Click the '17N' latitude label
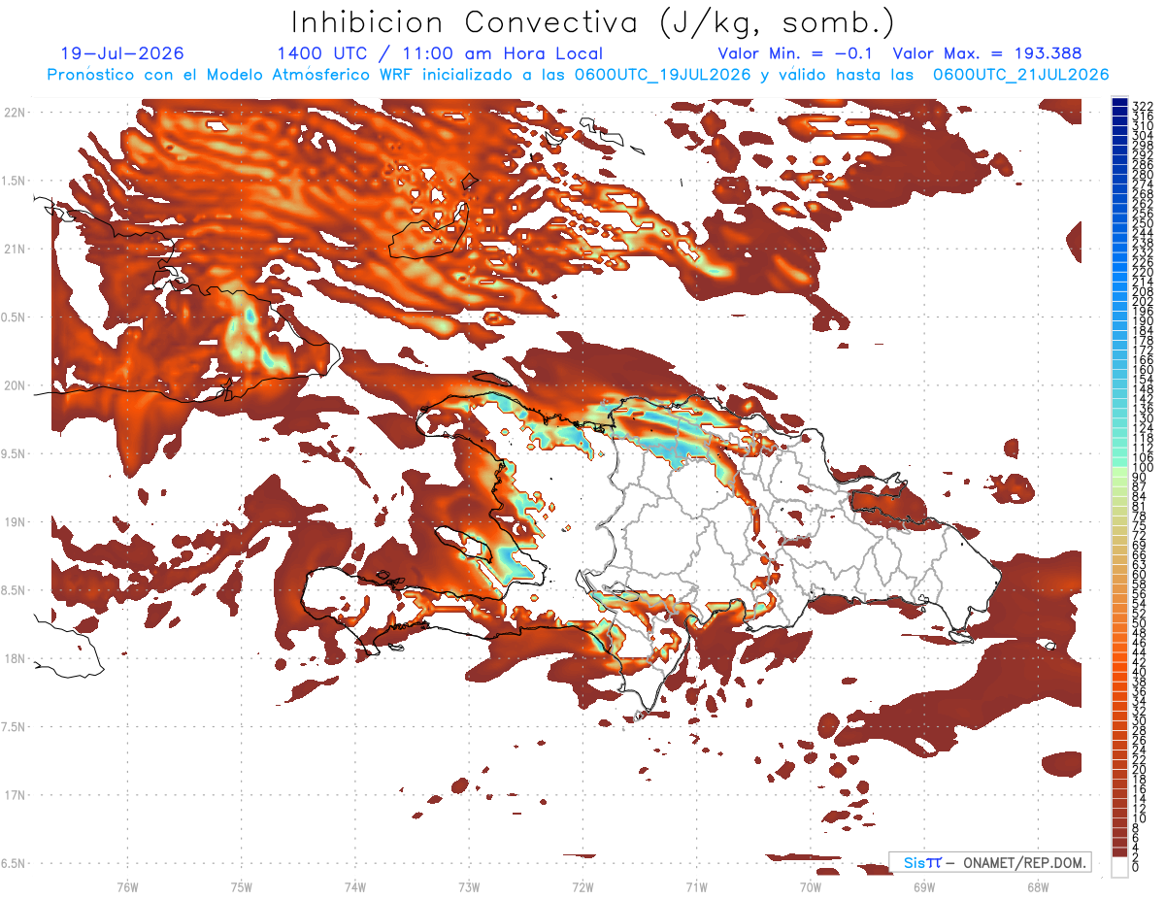1165x900 pixels. tap(13, 795)
